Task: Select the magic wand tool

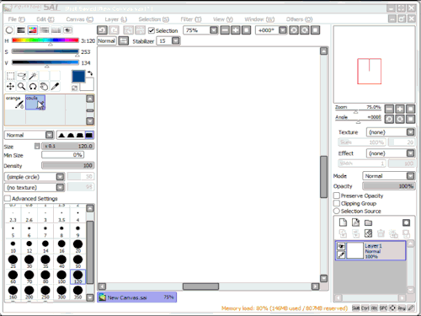Action: (33, 76)
